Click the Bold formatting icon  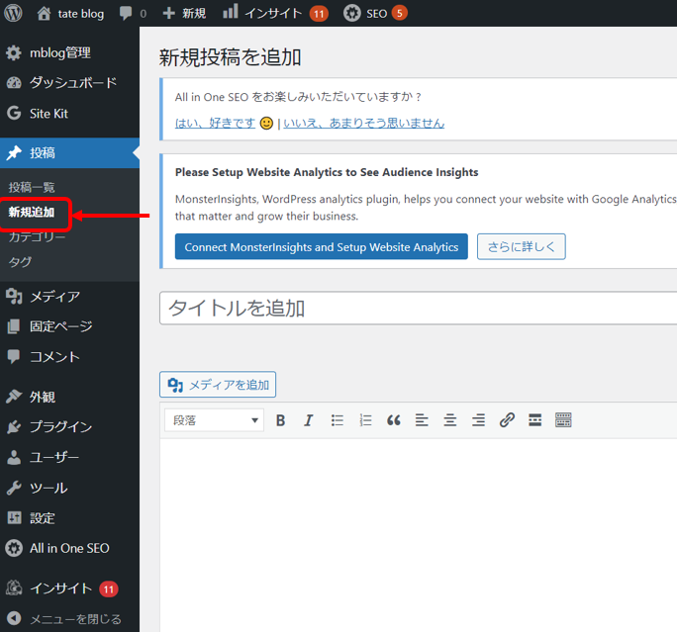click(280, 420)
